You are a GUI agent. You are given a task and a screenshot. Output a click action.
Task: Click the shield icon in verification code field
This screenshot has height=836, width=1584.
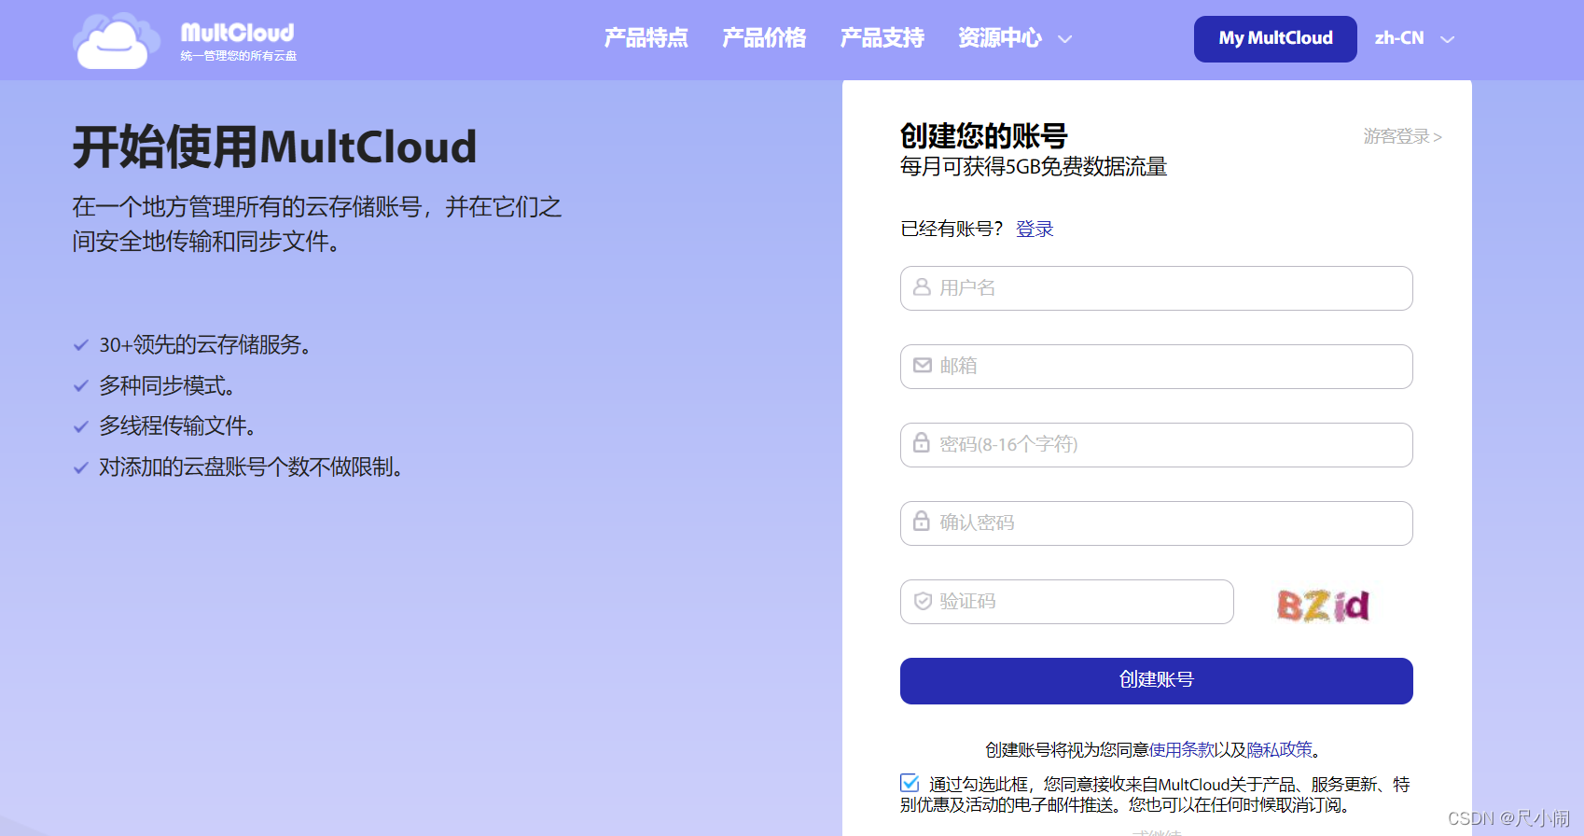click(922, 601)
